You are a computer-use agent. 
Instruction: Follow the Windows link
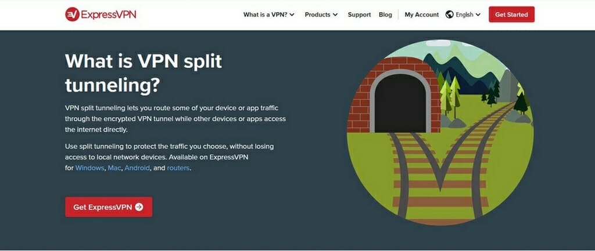[x=89, y=168]
